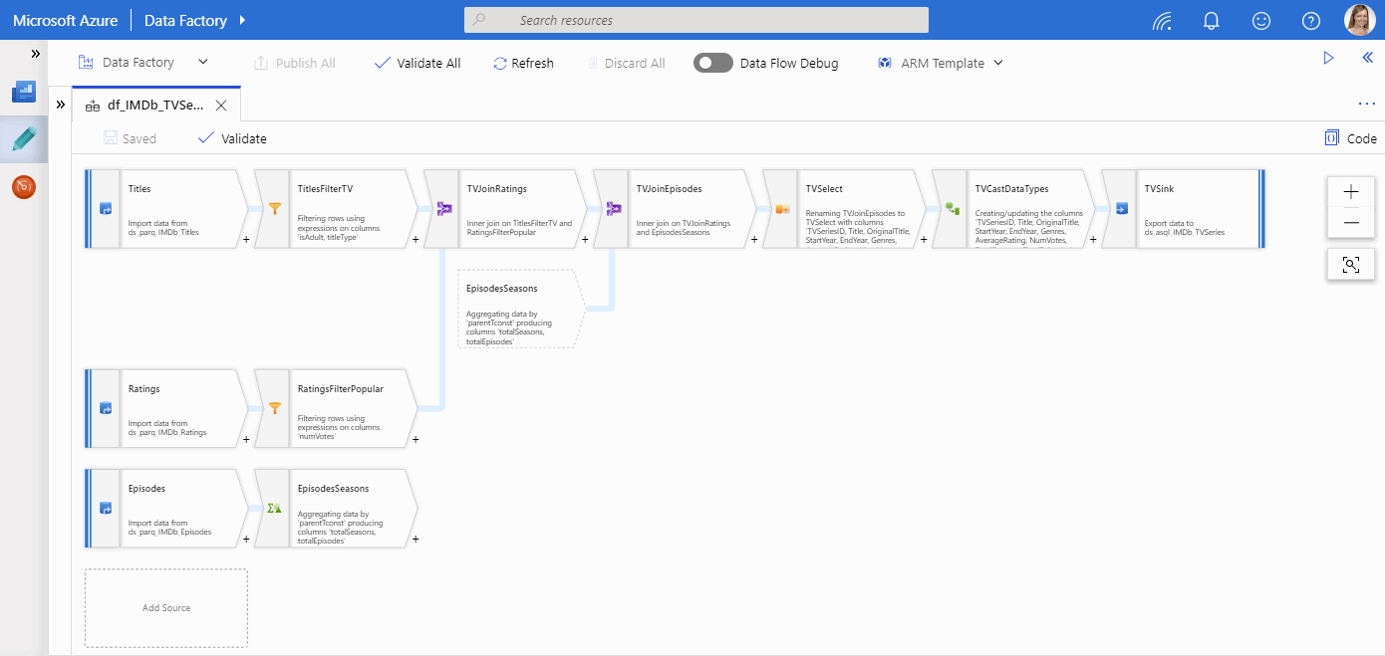Screen dimensions: 1385x656
Task: Select the df_IMDb_TVSe... data flow tab
Action: click(154, 105)
